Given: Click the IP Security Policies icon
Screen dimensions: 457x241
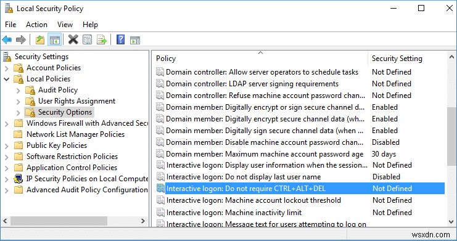Looking at the screenshot, I should (x=19, y=179).
